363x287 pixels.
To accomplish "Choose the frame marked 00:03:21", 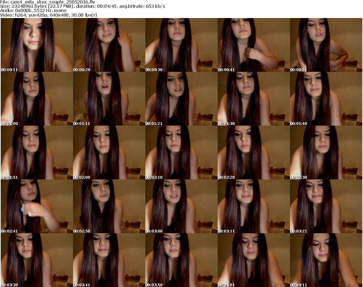I will pos(326,206).
